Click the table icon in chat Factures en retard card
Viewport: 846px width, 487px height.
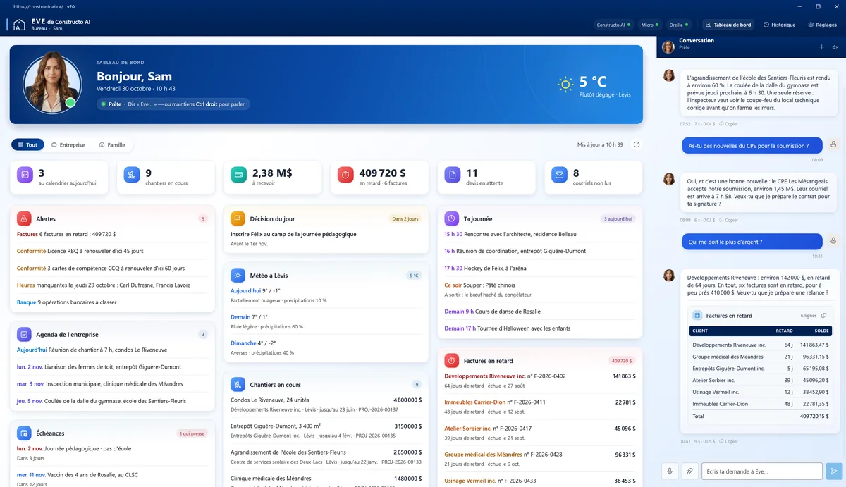pyautogui.click(x=697, y=316)
